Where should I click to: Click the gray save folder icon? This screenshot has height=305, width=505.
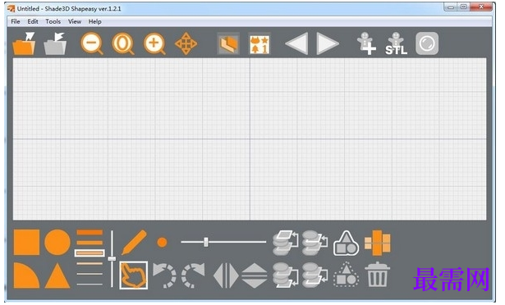[x=55, y=43]
